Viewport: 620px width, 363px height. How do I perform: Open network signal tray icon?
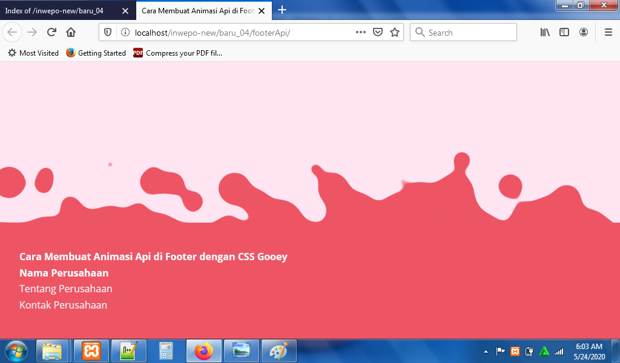(559, 351)
